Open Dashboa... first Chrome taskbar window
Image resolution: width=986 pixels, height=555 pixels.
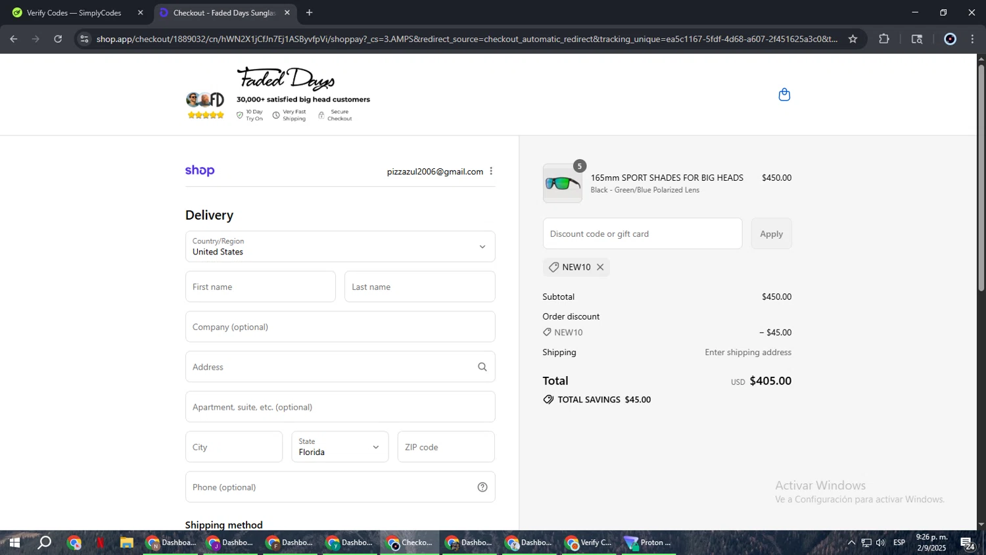(x=171, y=543)
